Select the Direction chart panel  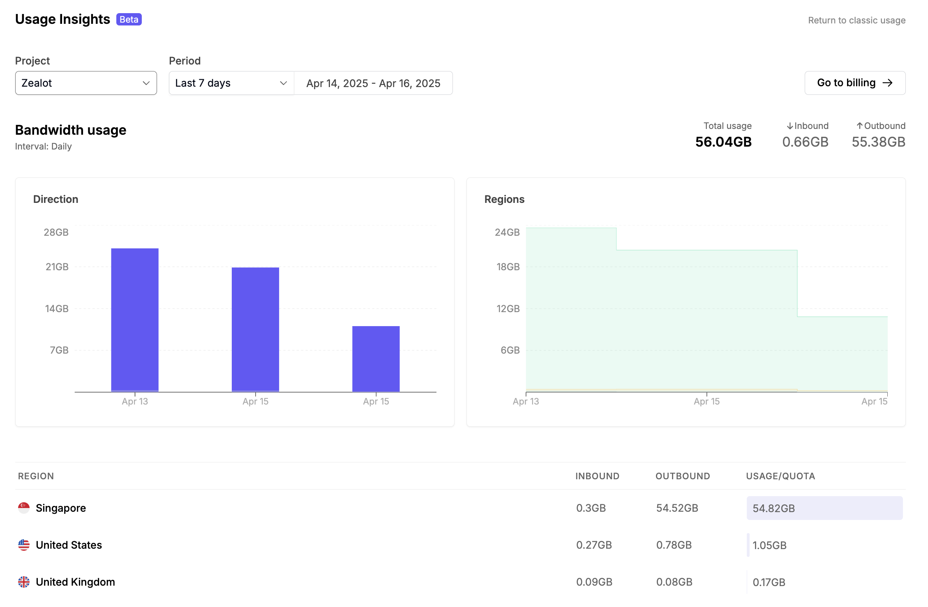coord(234,300)
